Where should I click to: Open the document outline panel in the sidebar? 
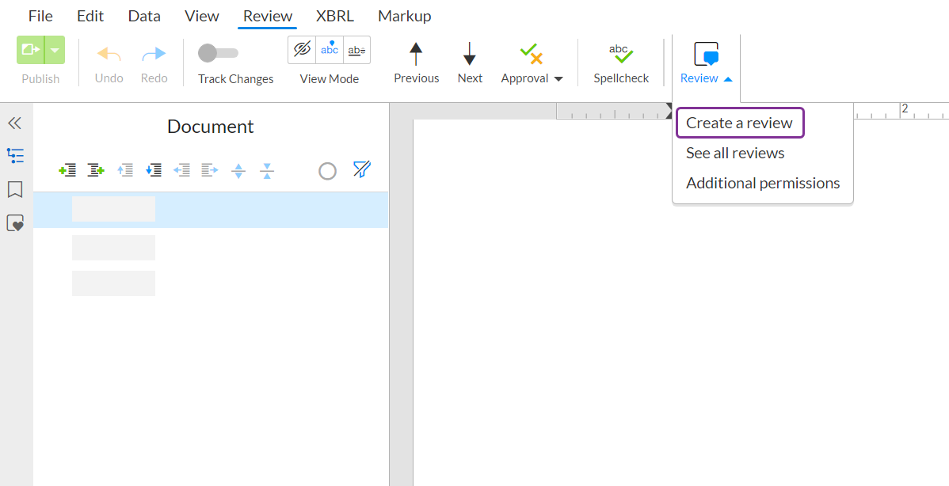(15, 156)
